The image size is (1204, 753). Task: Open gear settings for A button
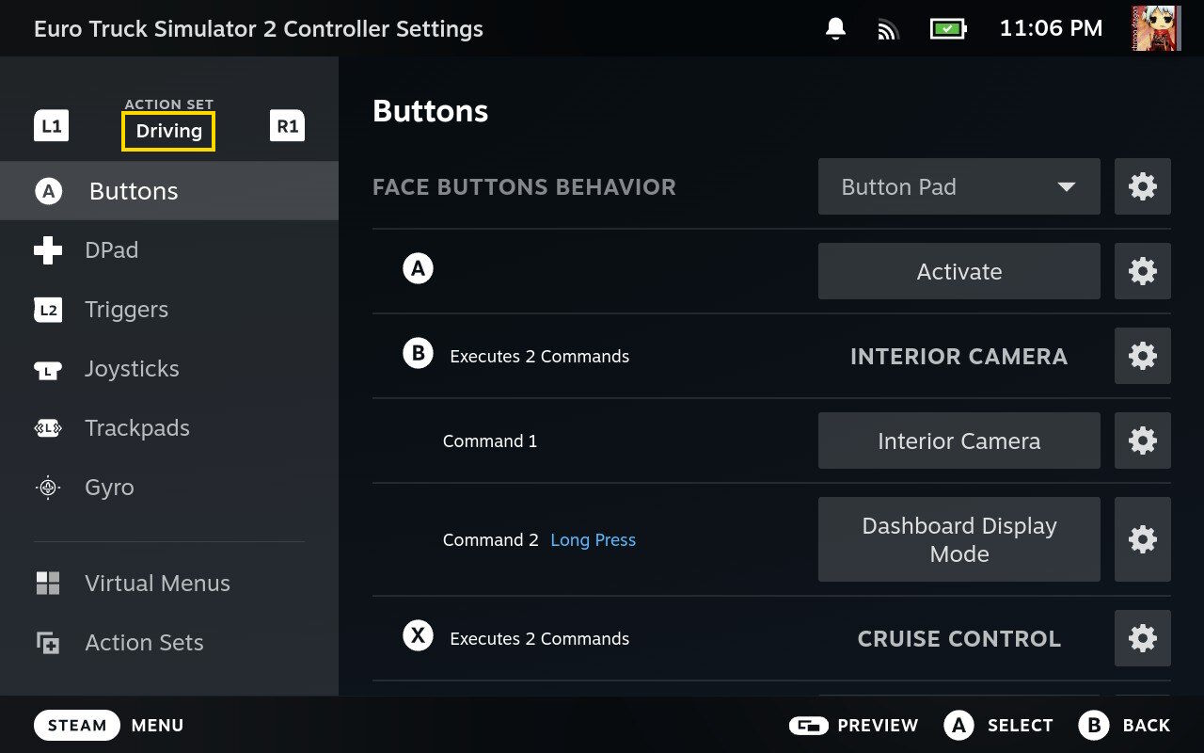(1143, 271)
